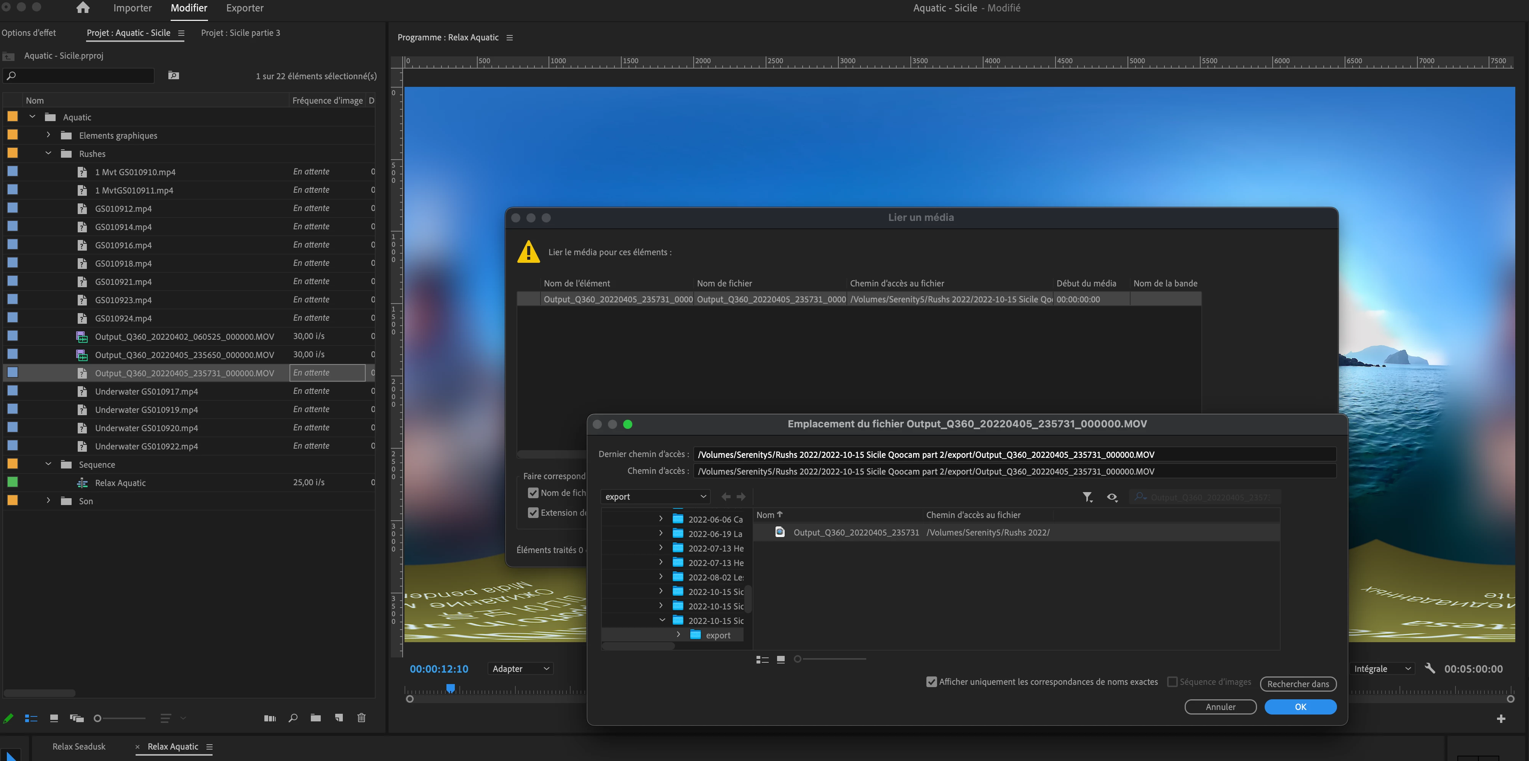Open the 'export' folder location dropdown

coord(655,496)
